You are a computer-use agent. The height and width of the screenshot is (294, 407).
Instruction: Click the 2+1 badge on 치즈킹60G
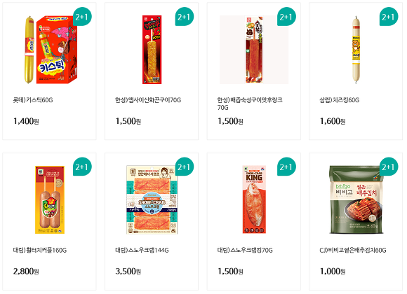pyautogui.click(x=389, y=17)
